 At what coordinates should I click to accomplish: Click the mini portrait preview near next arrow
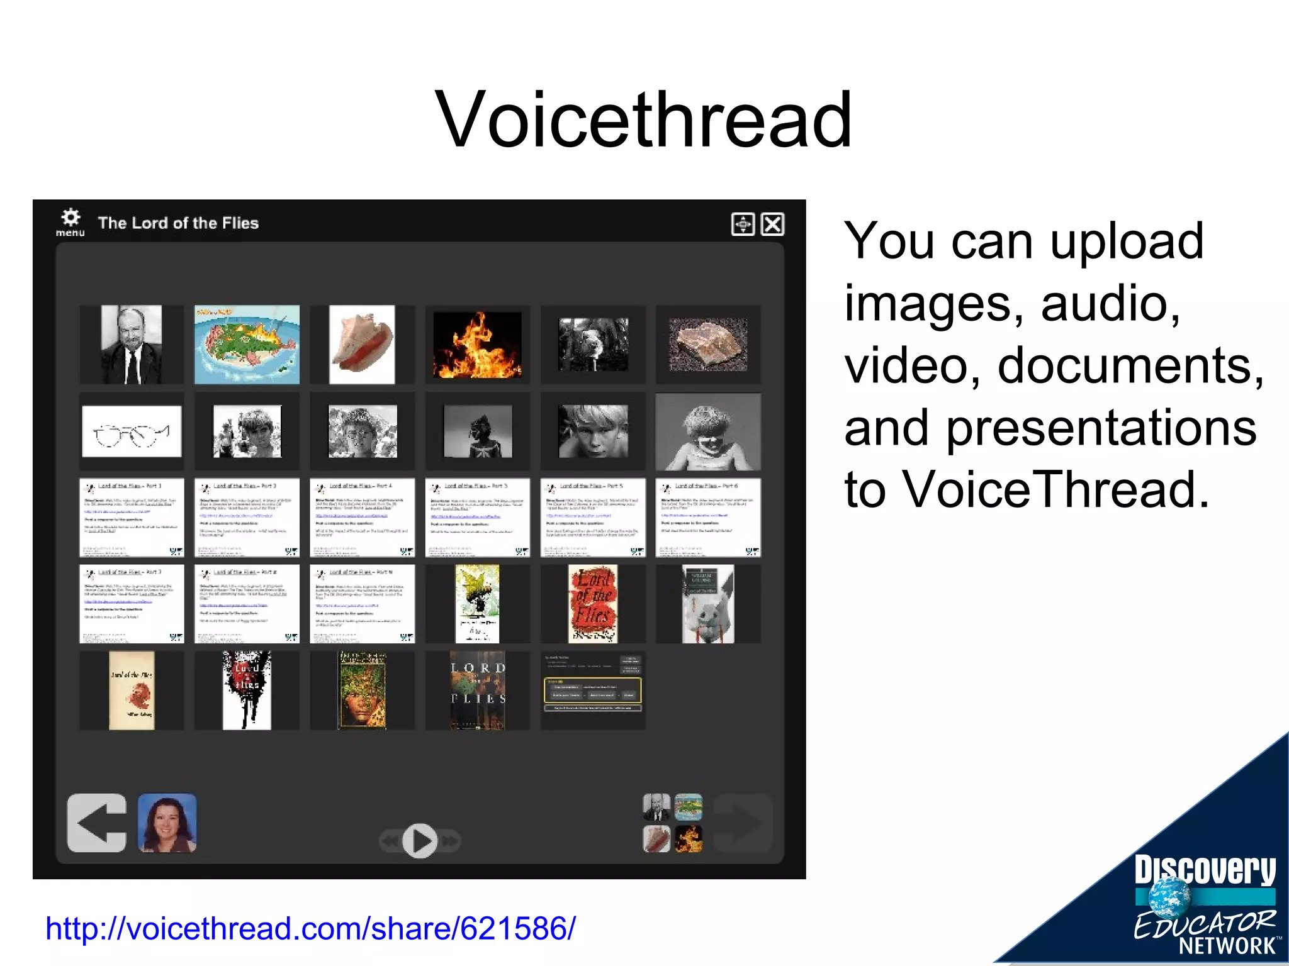(x=656, y=808)
